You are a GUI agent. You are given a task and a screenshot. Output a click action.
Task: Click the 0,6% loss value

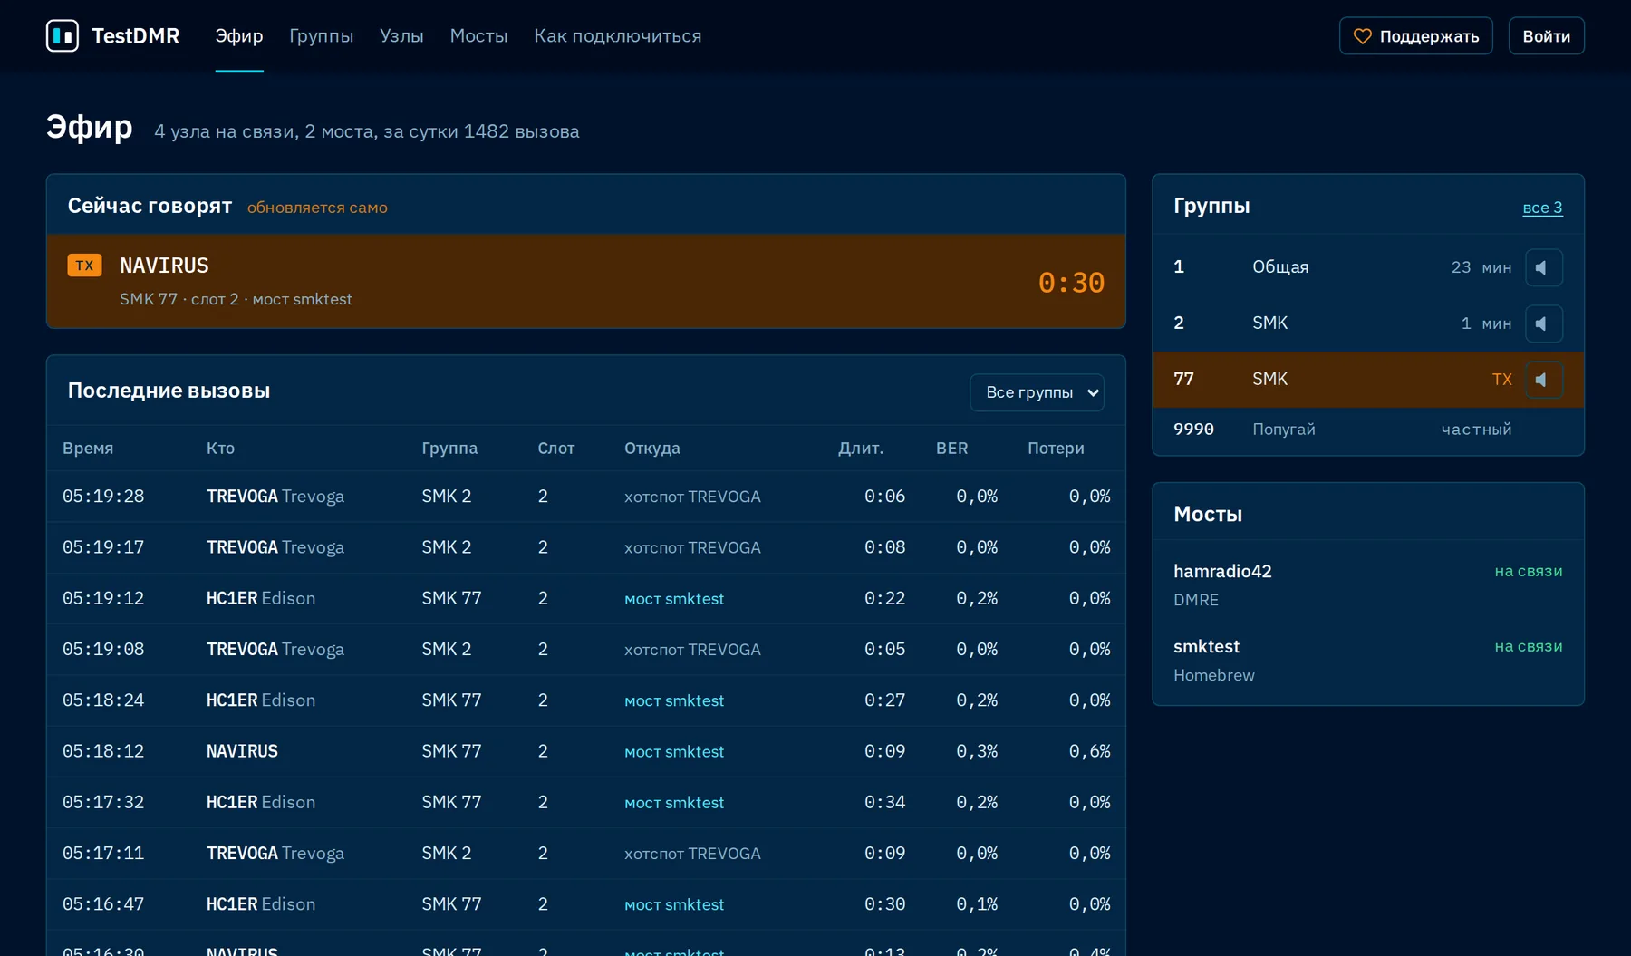[1089, 751]
